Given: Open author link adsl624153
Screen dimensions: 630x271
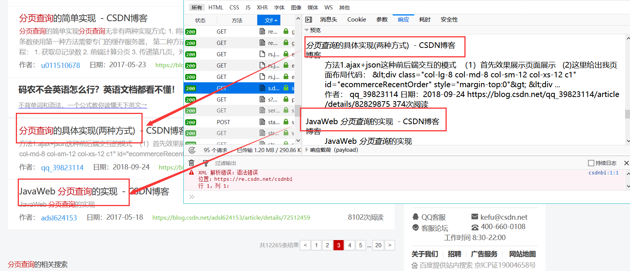Looking at the screenshot, I should [59, 218].
